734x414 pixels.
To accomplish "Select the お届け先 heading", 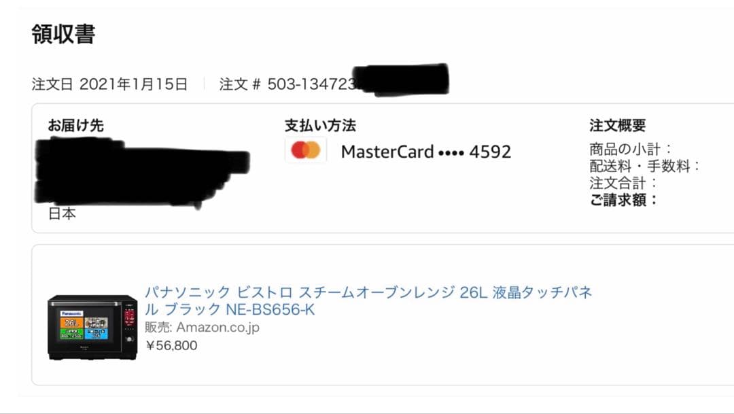I will 76,126.
